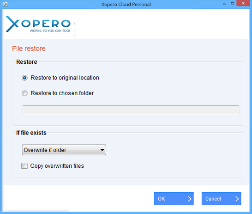Click the Restore group label
The width and height of the screenshot is (252, 214).
pos(27,62)
